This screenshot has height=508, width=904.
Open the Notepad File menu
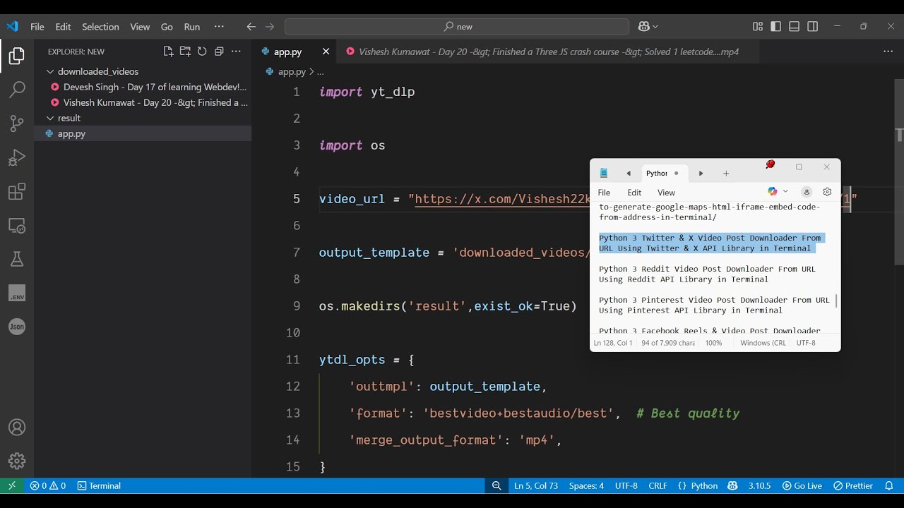[604, 193]
